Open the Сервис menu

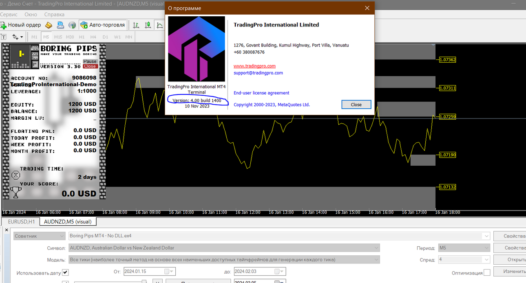pyautogui.click(x=9, y=14)
